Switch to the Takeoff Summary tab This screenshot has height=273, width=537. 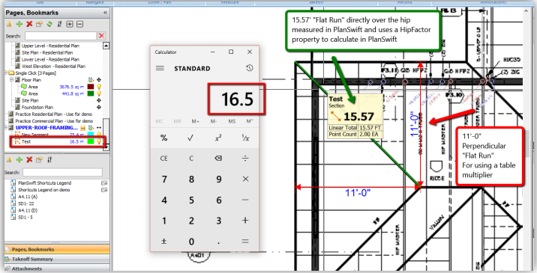[57, 259]
